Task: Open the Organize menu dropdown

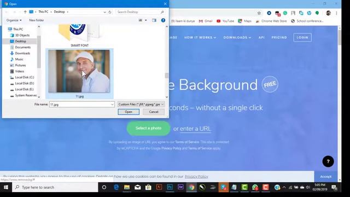Action: tap(14, 20)
